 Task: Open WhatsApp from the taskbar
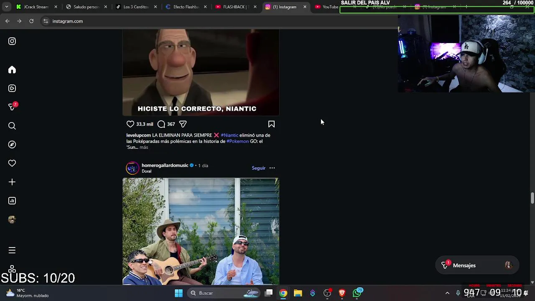pos(357,293)
